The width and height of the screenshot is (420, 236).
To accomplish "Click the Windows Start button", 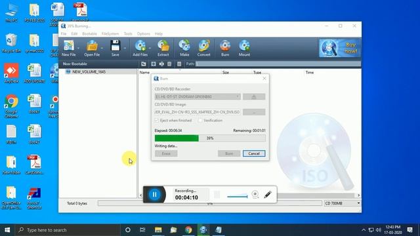I will pyautogui.click(x=7, y=230).
